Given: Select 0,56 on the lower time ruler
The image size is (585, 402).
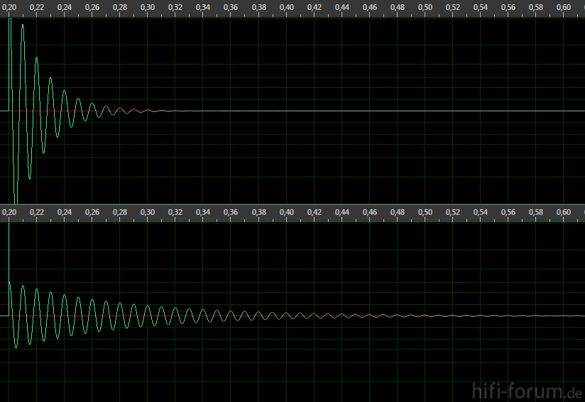Looking at the screenshot, I should 508,212.
